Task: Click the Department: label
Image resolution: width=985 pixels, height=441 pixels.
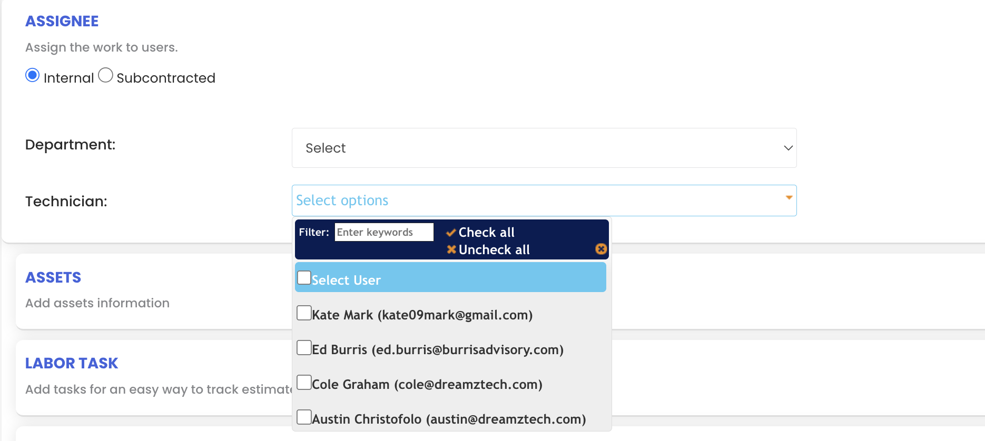Action: click(71, 145)
